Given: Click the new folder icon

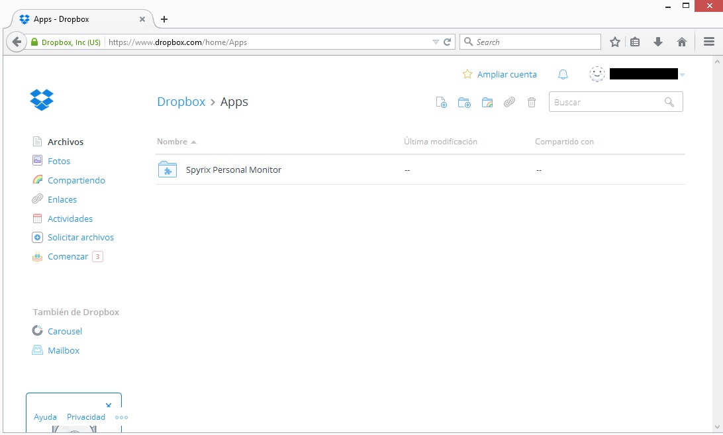Looking at the screenshot, I should [464, 103].
